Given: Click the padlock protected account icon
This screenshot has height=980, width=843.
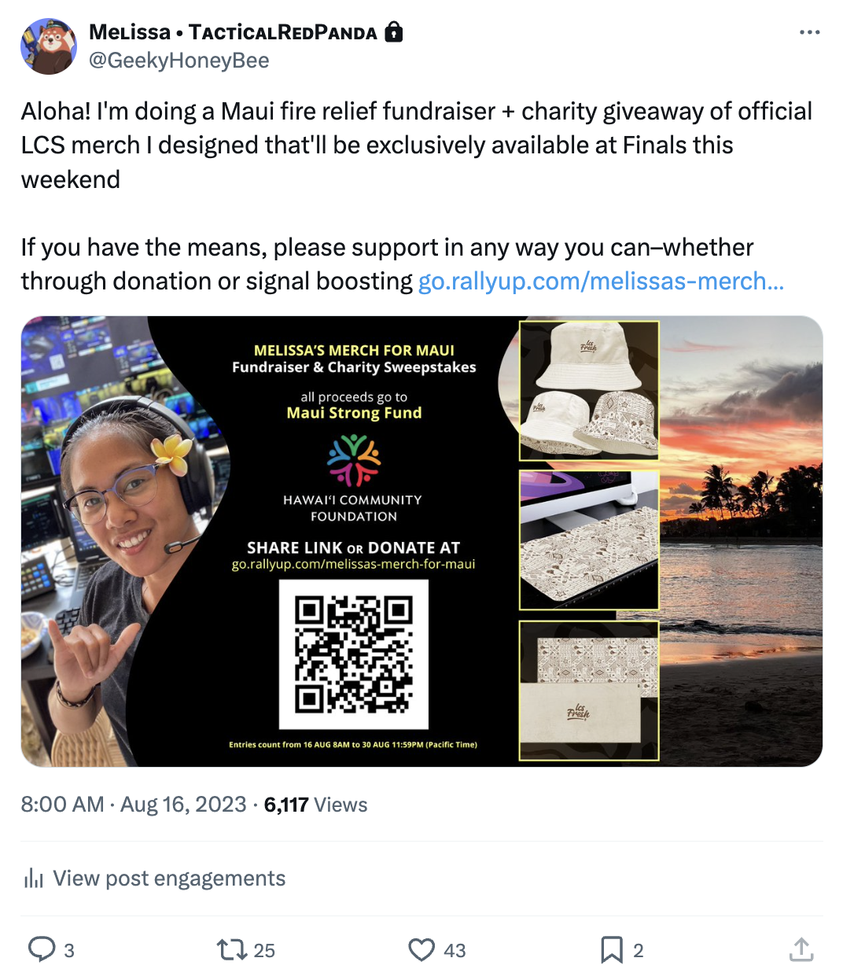Looking at the screenshot, I should click(x=393, y=31).
